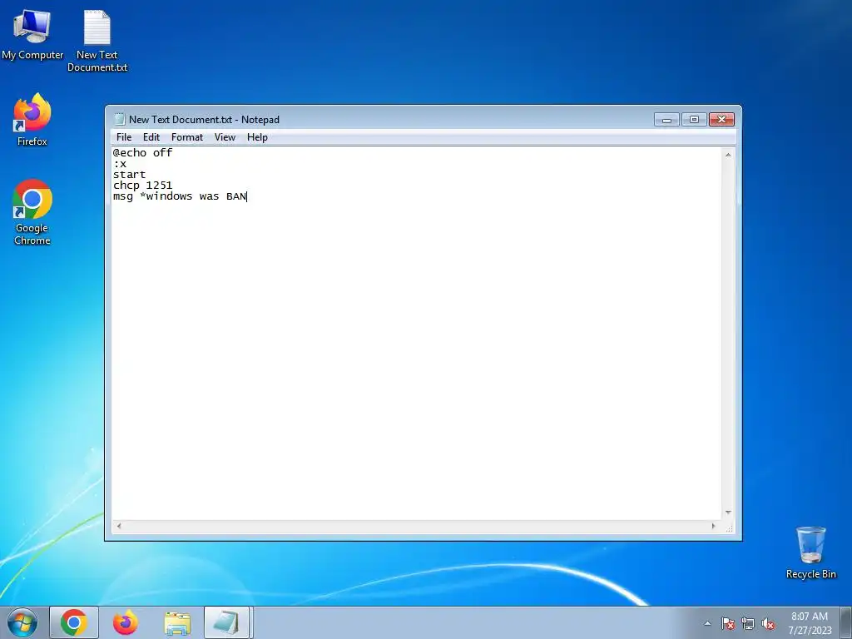
Task: Close the Notepad window
Action: pyautogui.click(x=721, y=120)
